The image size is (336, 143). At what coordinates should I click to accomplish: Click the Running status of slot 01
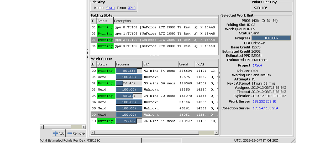pos(105,27)
